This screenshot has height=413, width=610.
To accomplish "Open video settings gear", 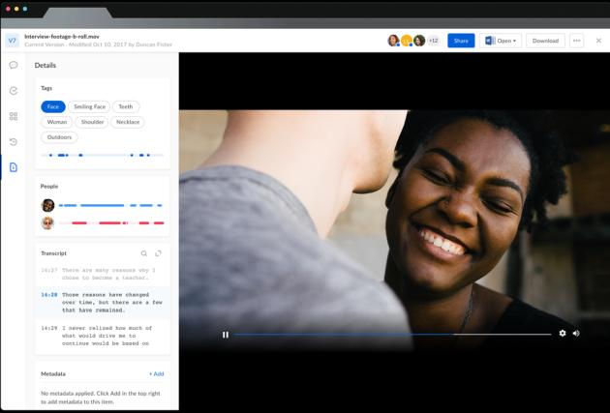I will [563, 334].
